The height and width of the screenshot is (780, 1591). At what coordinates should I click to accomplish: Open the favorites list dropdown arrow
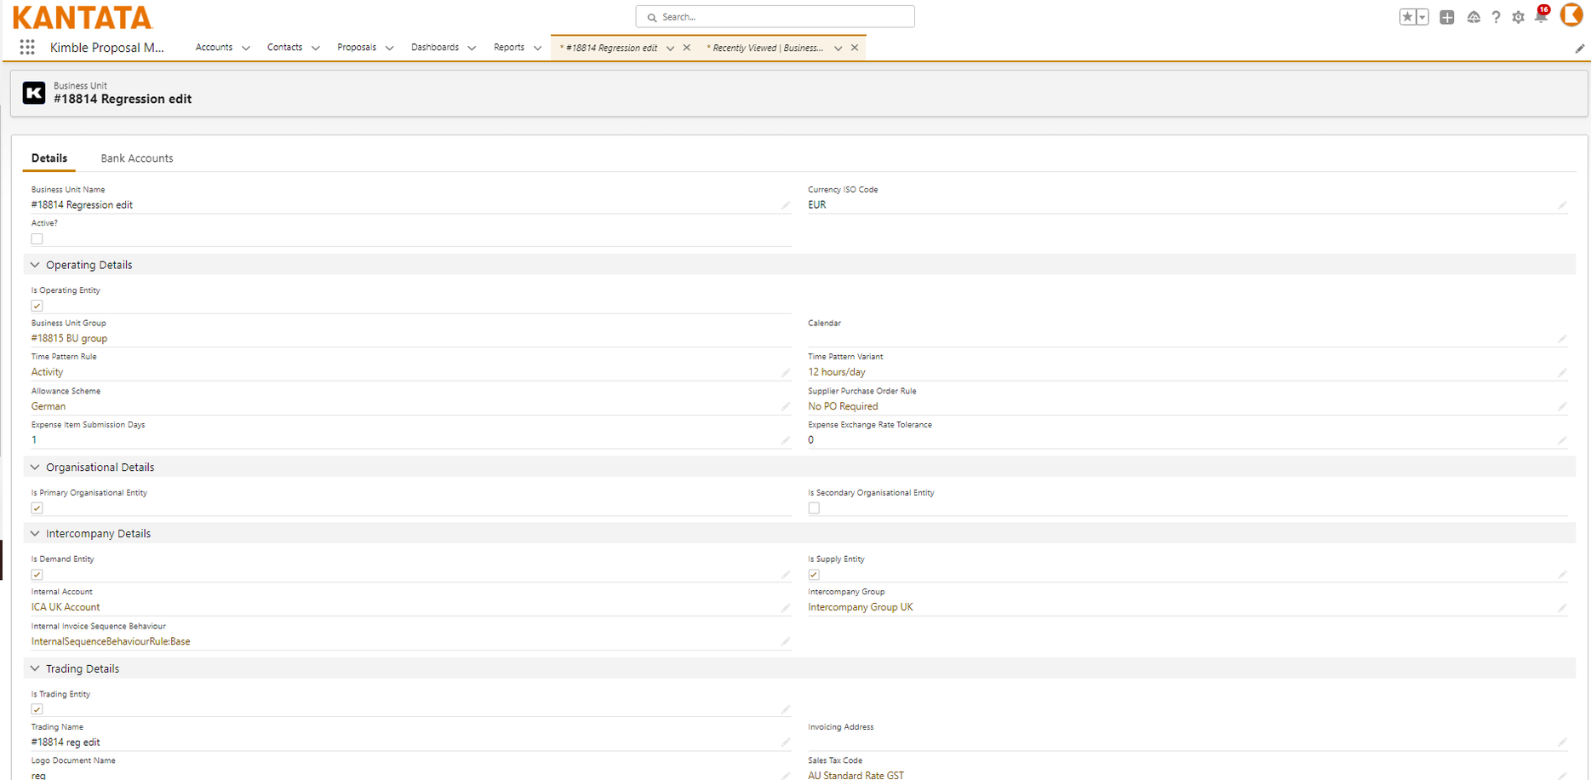pos(1422,17)
